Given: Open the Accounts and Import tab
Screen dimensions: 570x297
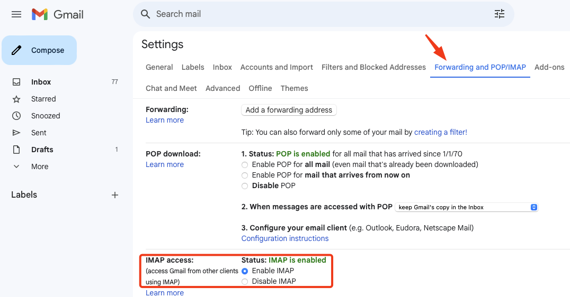Looking at the screenshot, I should click(x=277, y=67).
